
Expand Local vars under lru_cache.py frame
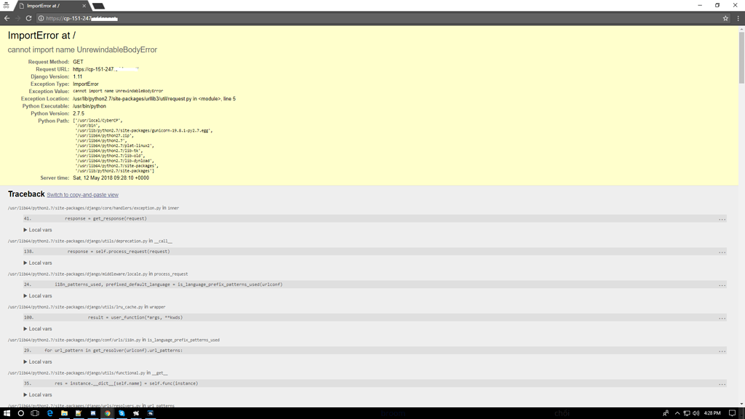(38, 329)
